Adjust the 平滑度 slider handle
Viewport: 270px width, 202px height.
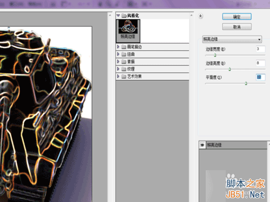[246, 83]
